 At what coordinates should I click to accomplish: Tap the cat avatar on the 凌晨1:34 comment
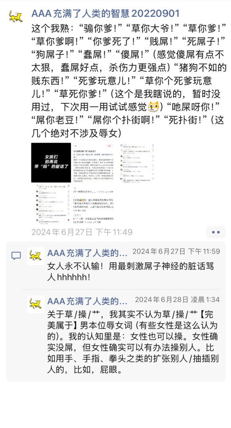36,304
